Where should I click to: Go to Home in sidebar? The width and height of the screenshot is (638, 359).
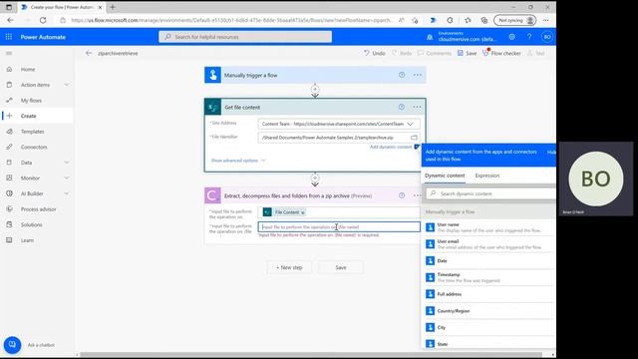pyautogui.click(x=28, y=69)
